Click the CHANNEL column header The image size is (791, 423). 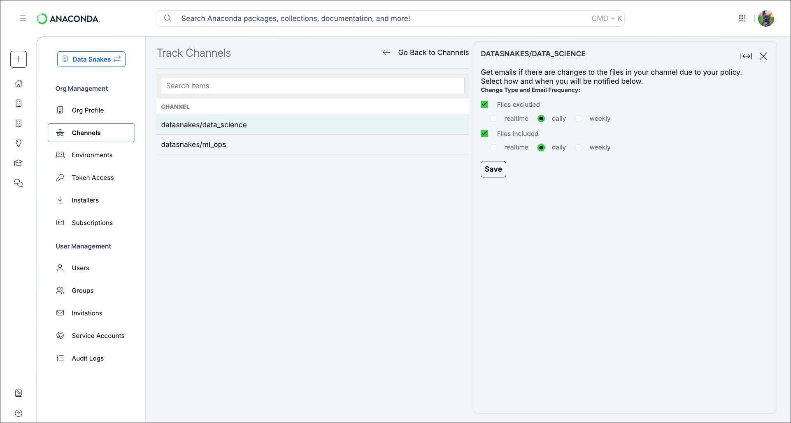coord(175,107)
